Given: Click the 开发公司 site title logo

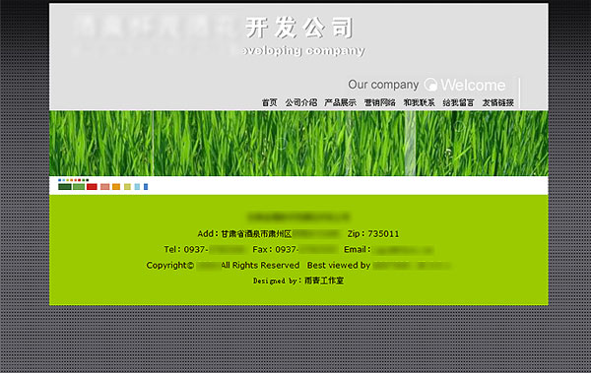Looking at the screenshot, I should tap(299, 28).
